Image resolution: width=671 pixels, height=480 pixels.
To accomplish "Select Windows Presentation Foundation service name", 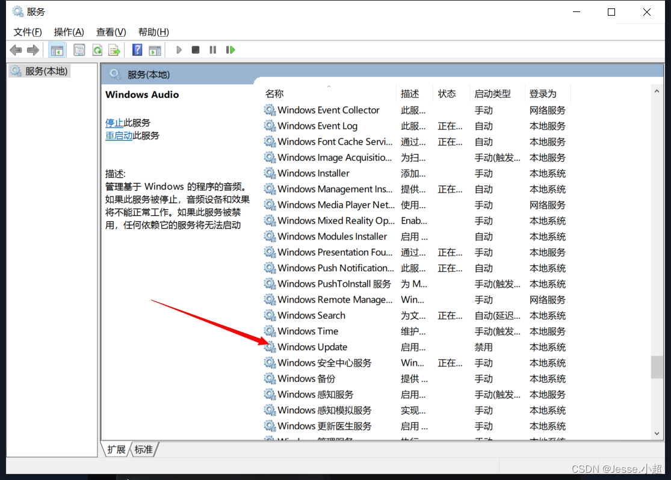I will (335, 253).
